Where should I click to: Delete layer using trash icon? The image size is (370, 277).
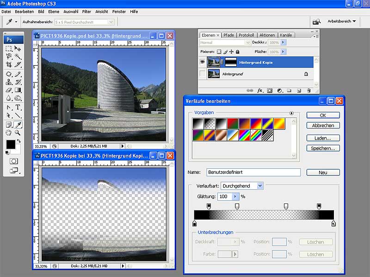308,91
